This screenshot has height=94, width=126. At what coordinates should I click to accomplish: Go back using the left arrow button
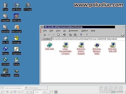[x=49, y=35]
